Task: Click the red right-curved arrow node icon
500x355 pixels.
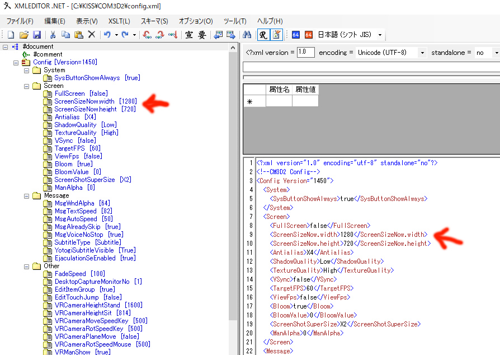Action: click(x=160, y=35)
